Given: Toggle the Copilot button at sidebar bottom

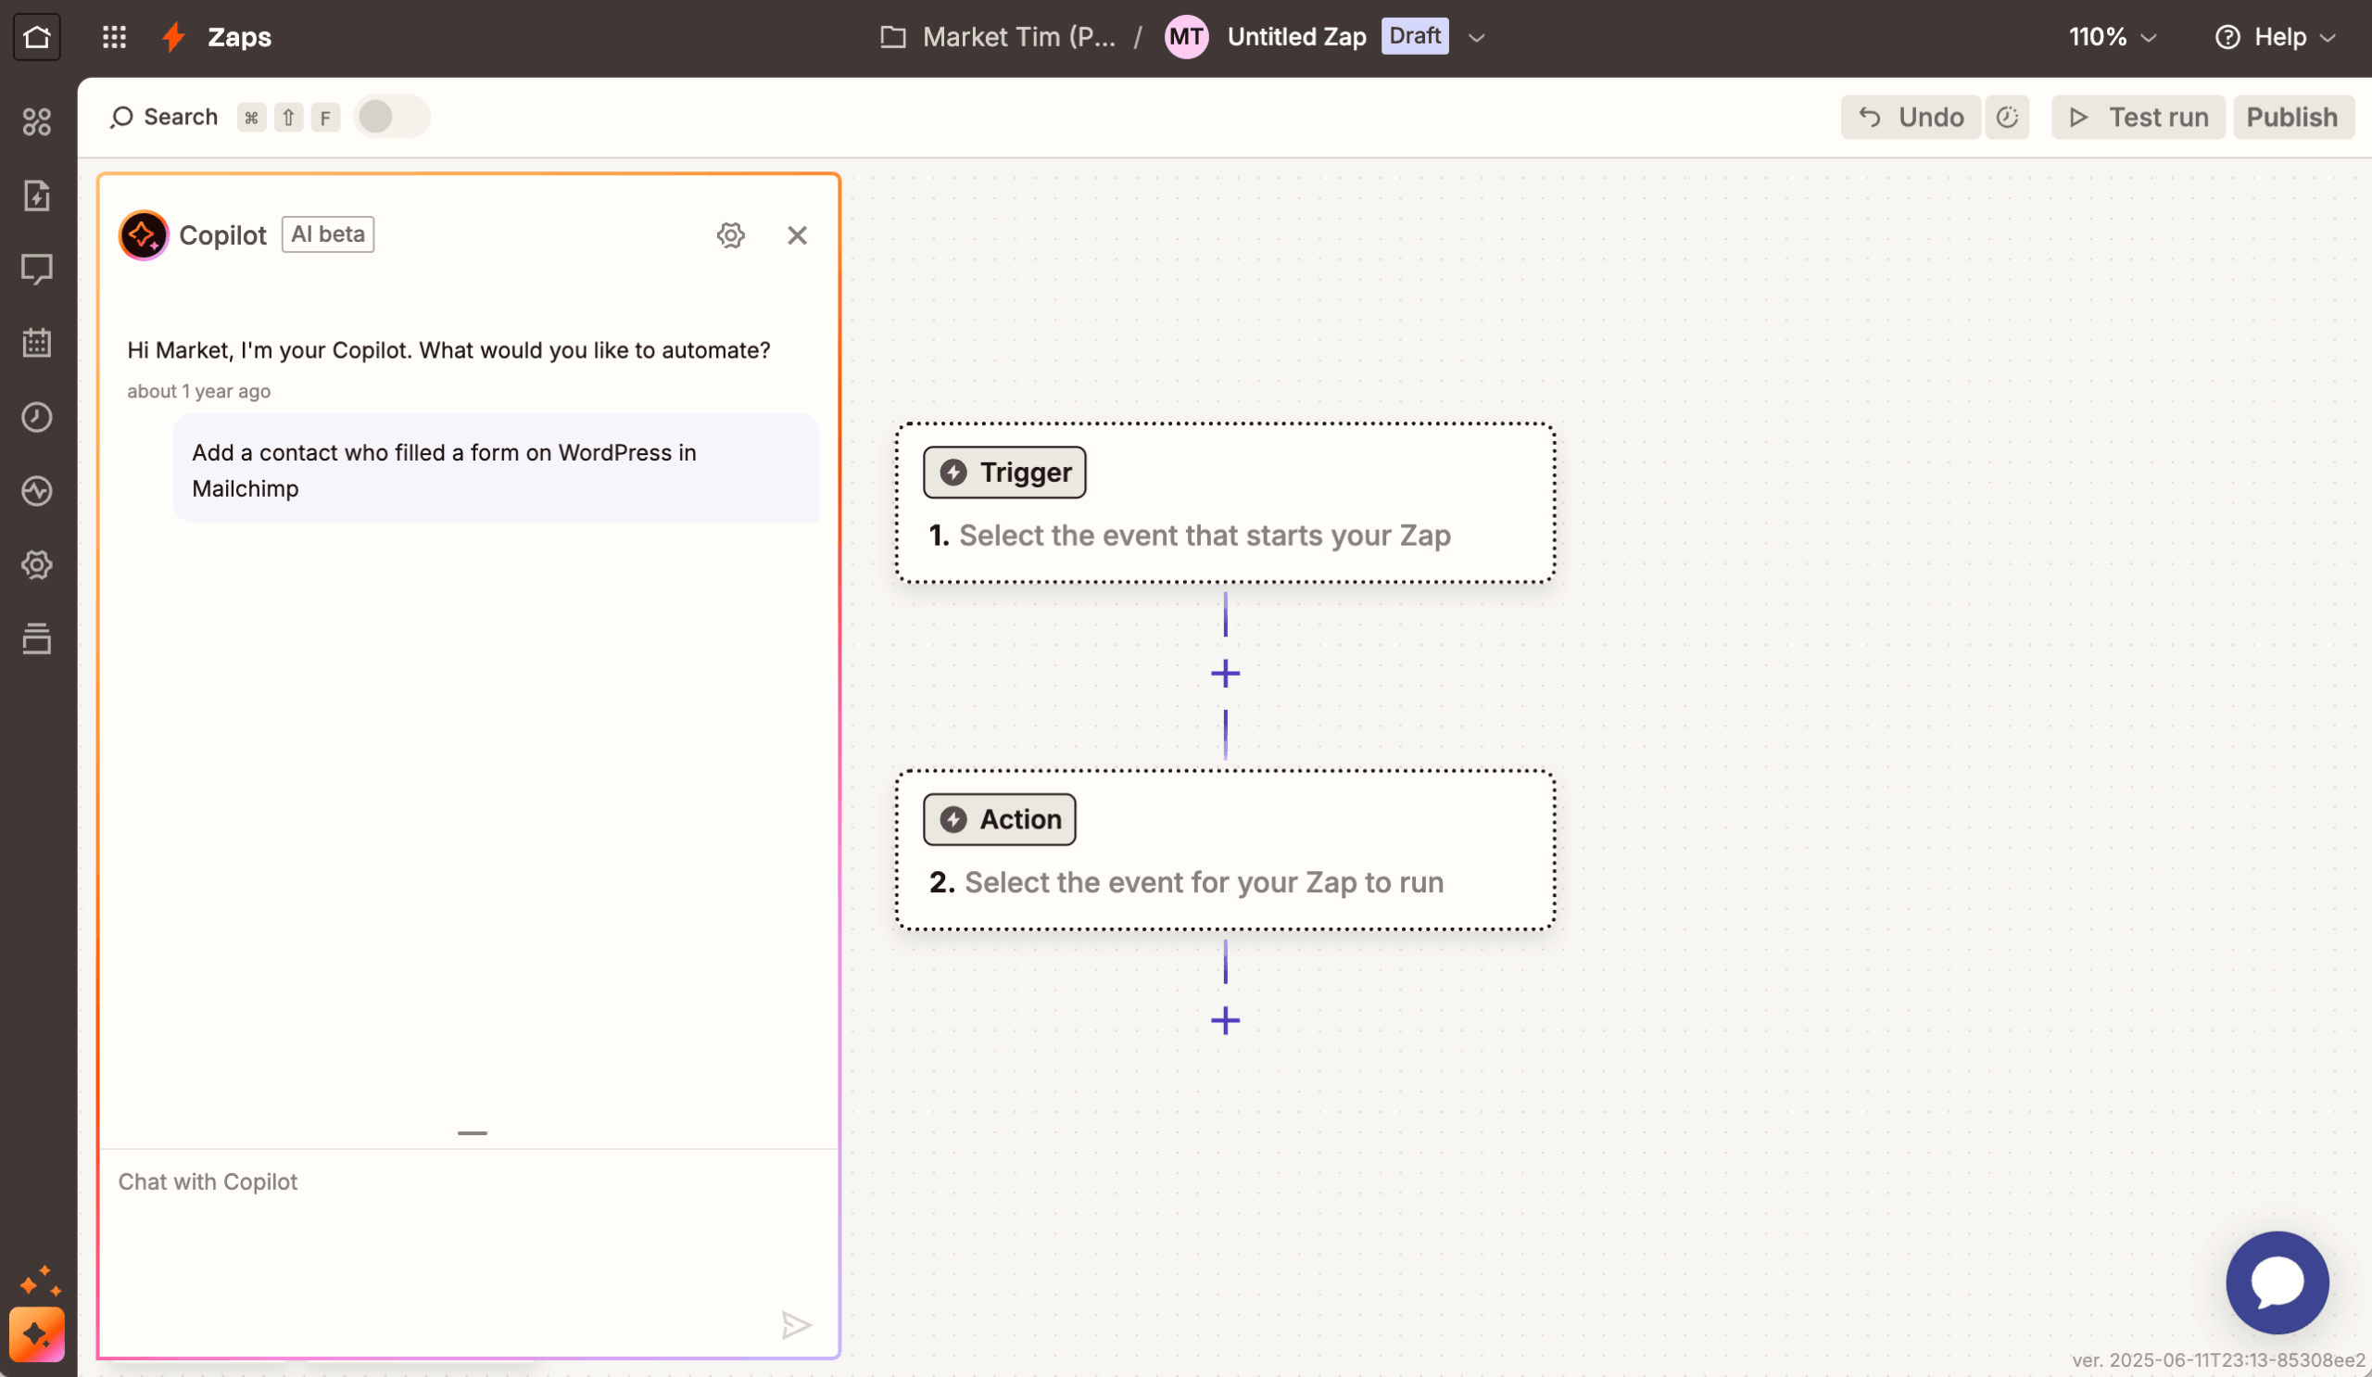Looking at the screenshot, I should pos(37,1333).
